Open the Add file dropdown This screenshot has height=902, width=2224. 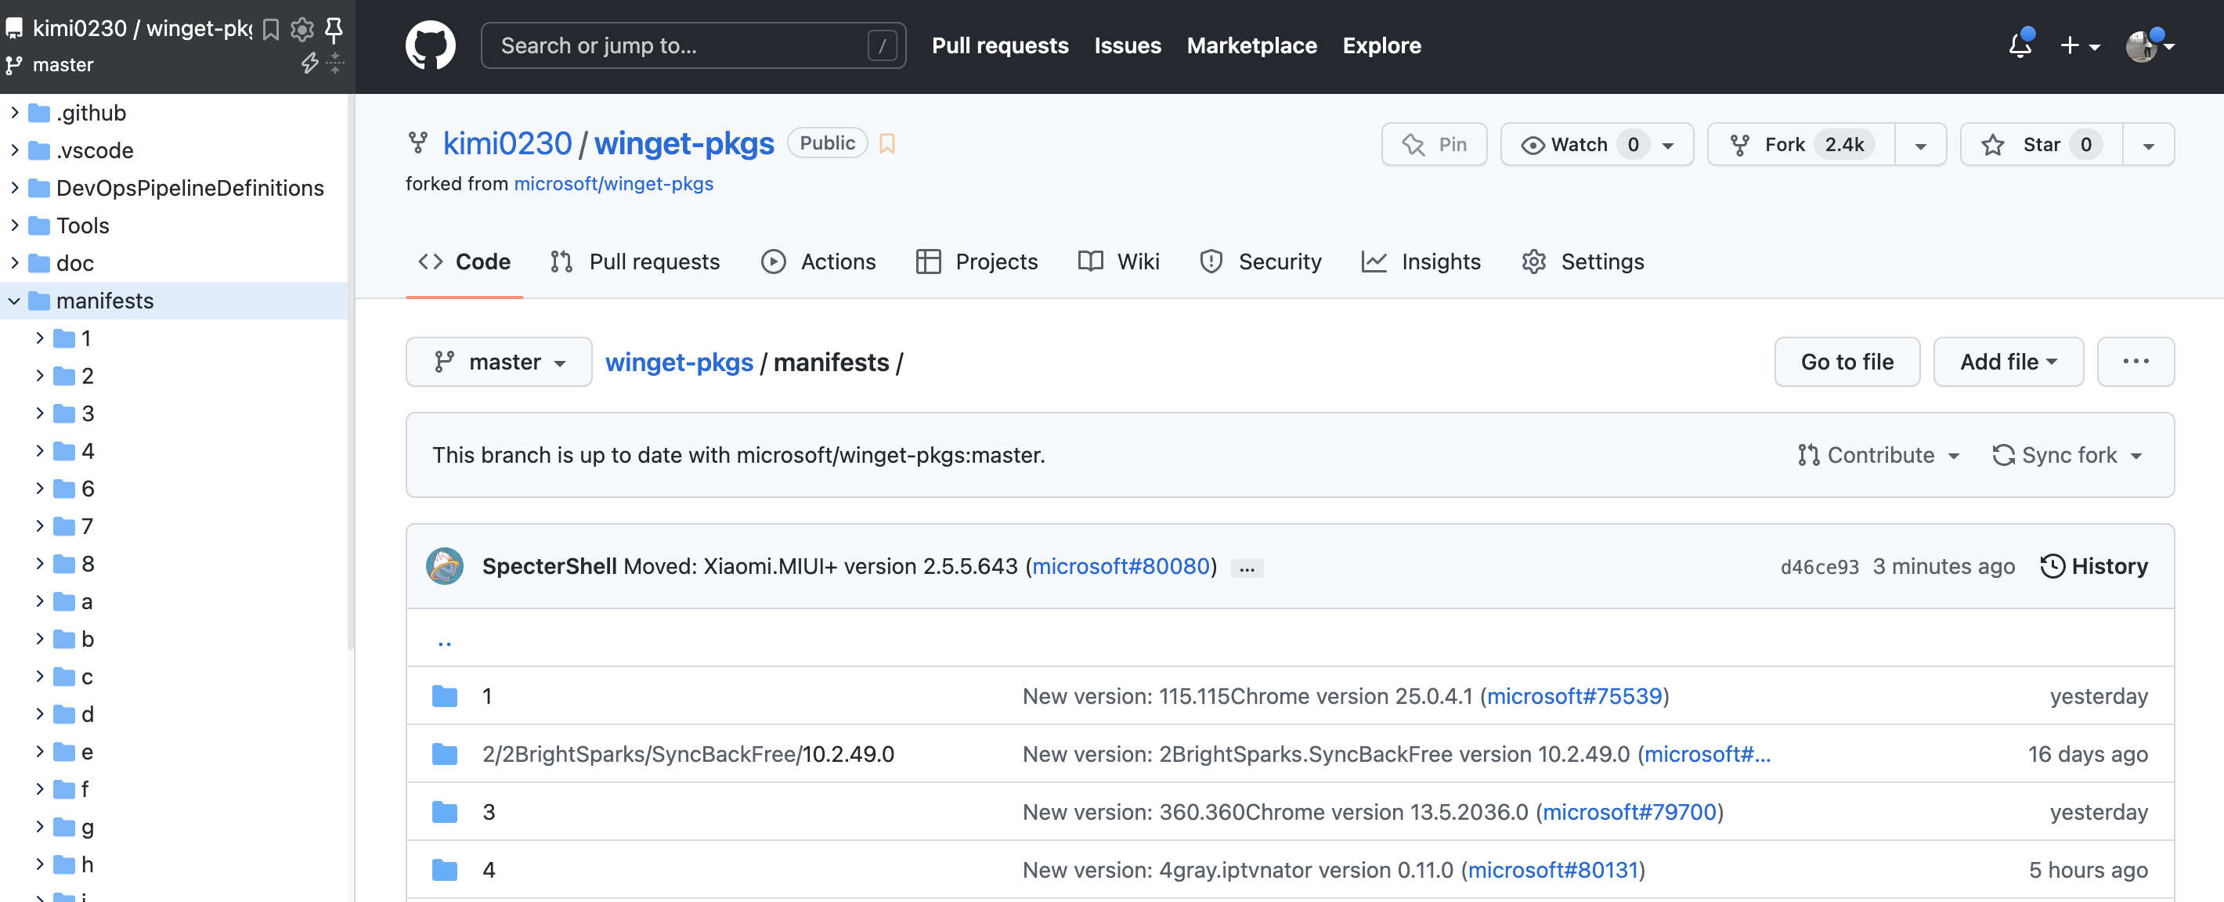pos(2008,362)
